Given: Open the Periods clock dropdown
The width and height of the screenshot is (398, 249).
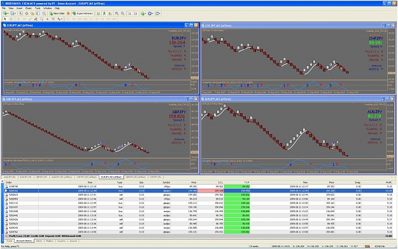Looking at the screenshot, I should (150, 13).
